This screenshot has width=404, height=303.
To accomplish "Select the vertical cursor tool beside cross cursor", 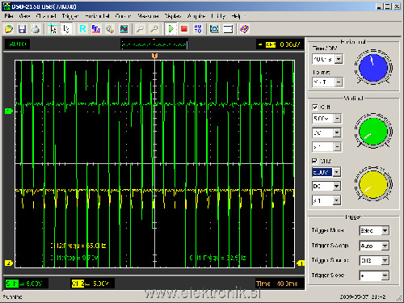I will (66, 29).
